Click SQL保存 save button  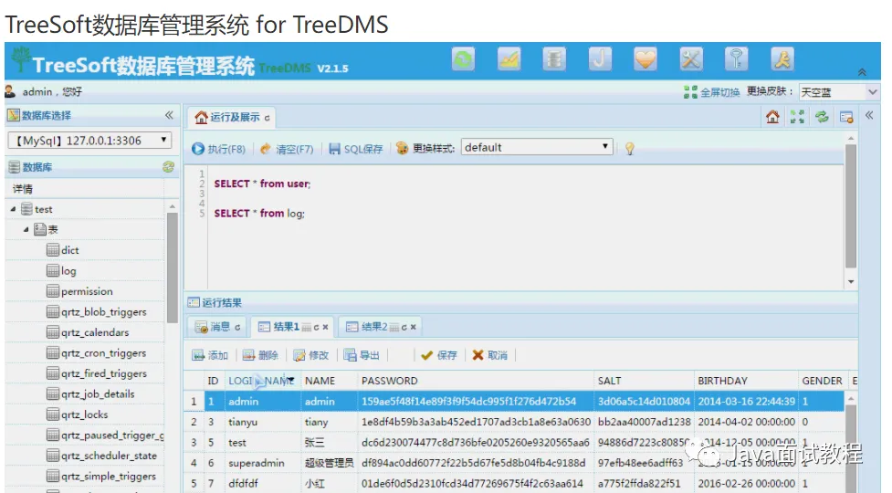[355, 149]
